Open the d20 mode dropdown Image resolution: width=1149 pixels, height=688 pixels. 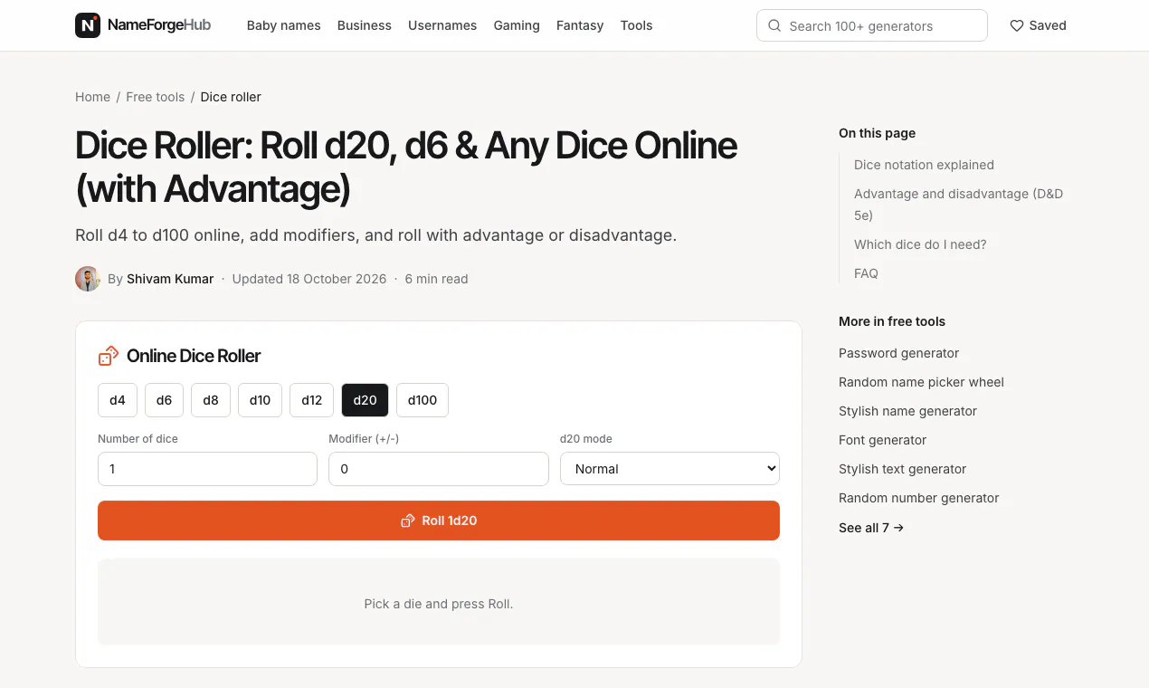[x=669, y=469]
